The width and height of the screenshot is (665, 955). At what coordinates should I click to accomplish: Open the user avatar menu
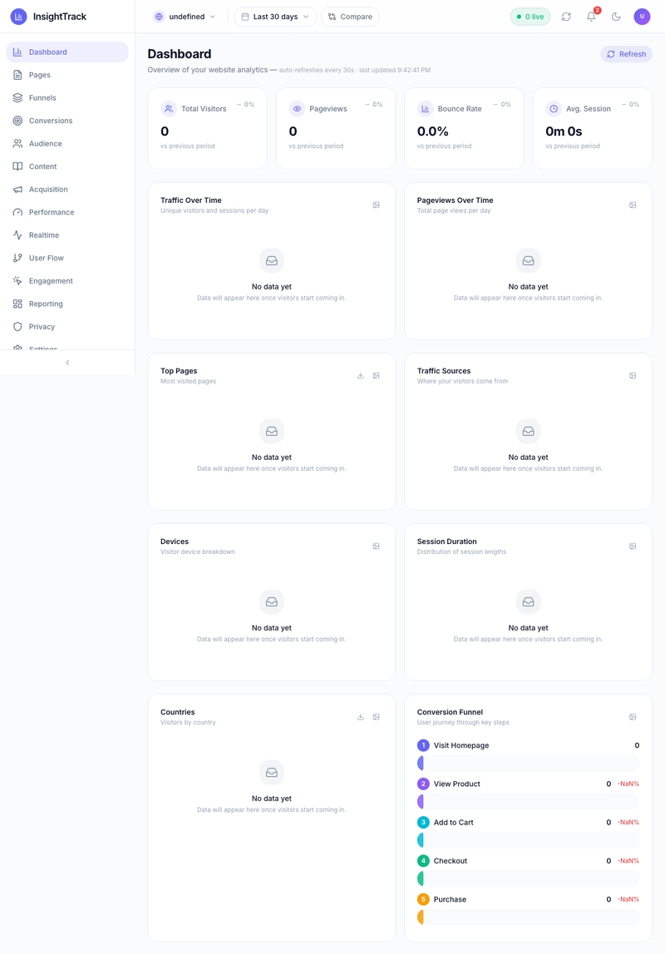tap(642, 17)
